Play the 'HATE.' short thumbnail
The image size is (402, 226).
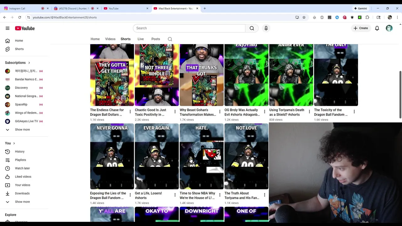pyautogui.click(x=202, y=156)
